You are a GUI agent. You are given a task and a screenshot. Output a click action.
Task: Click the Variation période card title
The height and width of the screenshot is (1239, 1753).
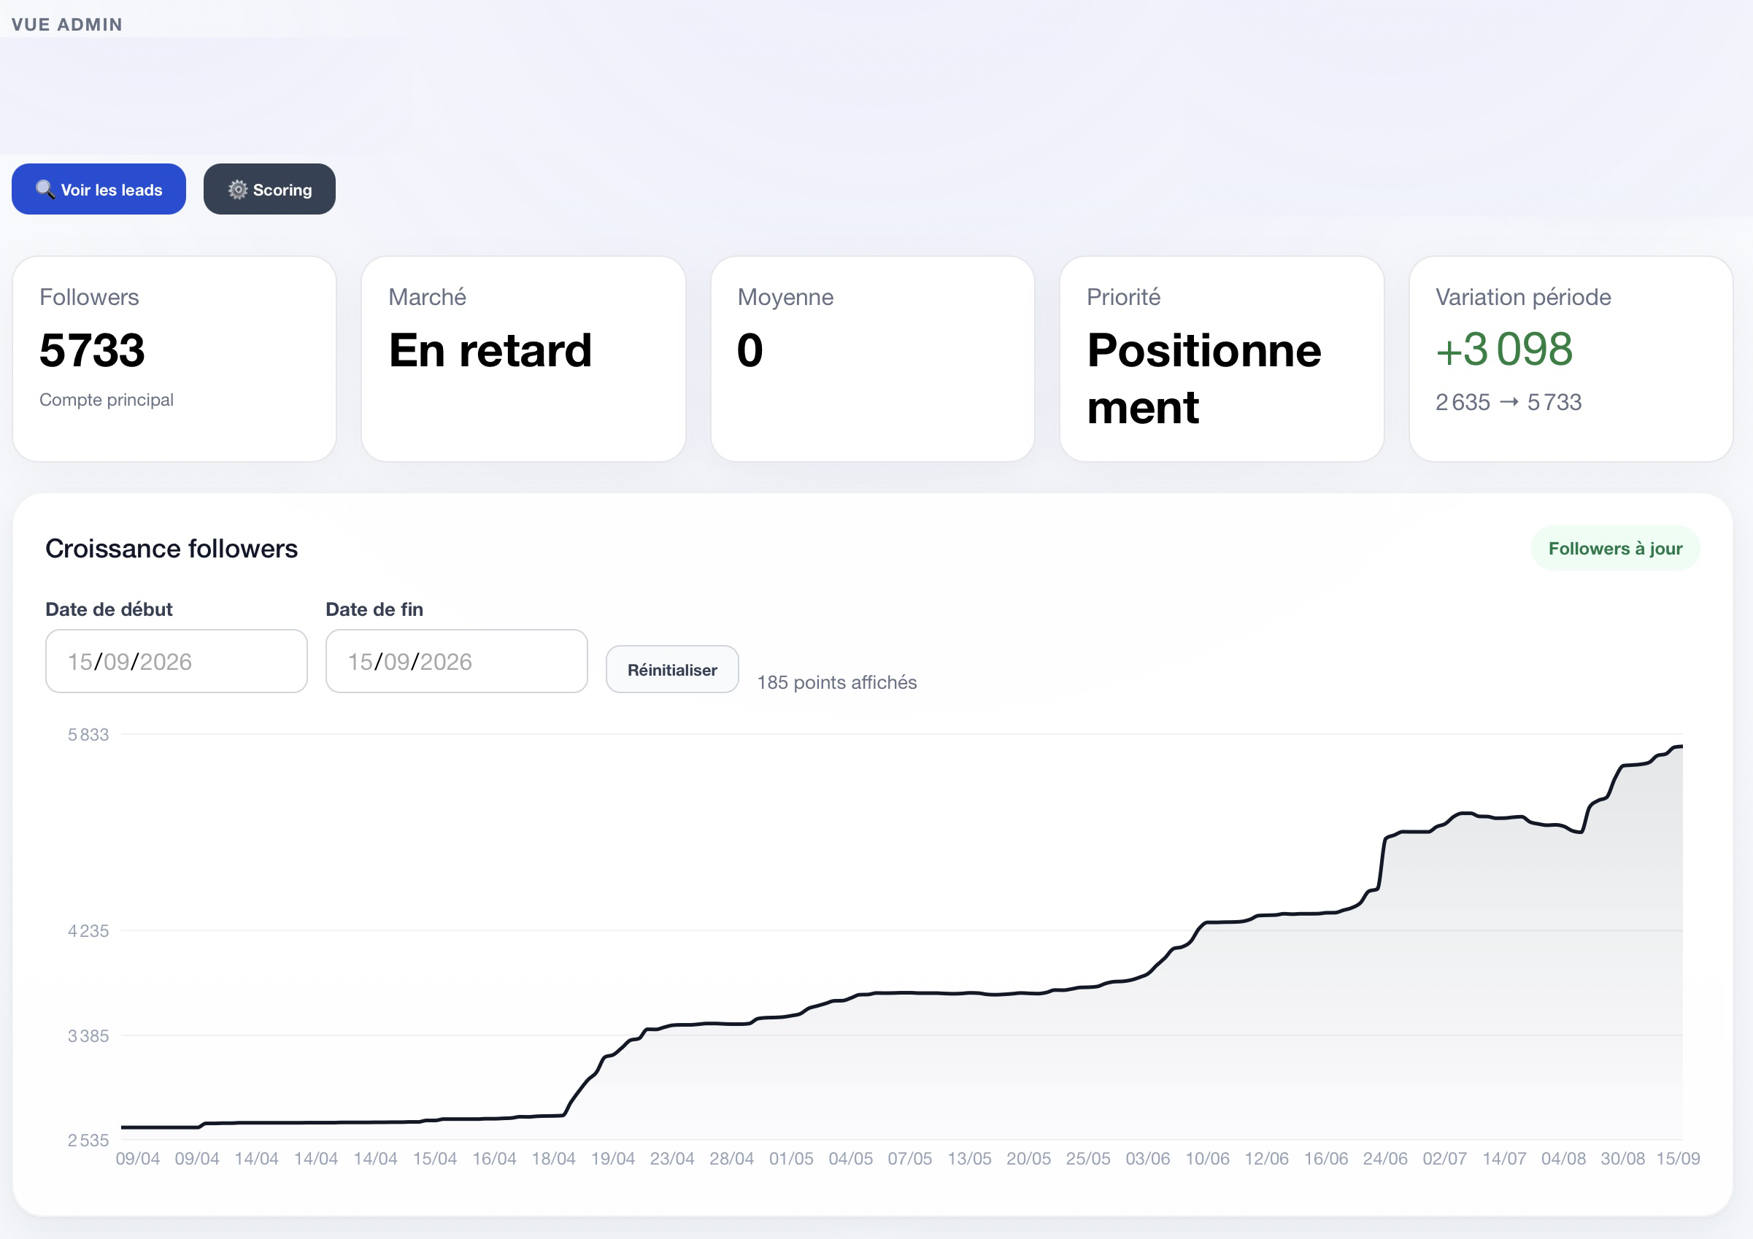tap(1523, 297)
